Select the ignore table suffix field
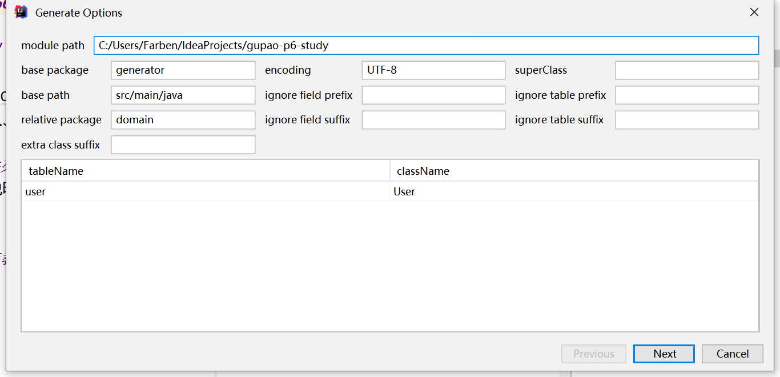780x377 pixels. click(687, 120)
